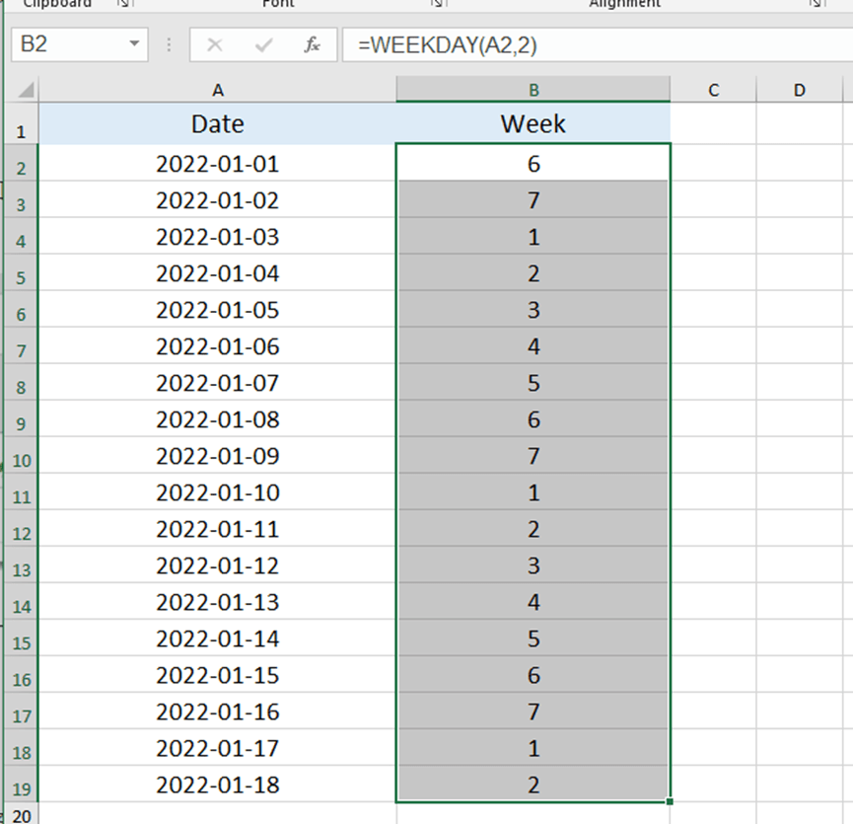Screen dimensions: 853x824
Task: Select column D header
Action: (799, 90)
